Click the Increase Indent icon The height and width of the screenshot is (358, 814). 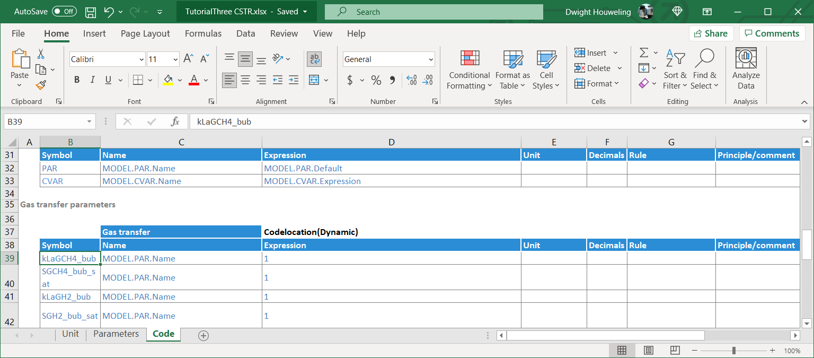click(294, 80)
